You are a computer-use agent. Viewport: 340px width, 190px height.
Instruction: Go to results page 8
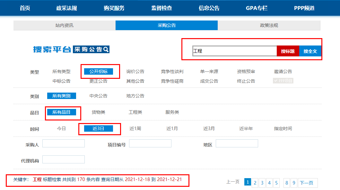click(287, 183)
